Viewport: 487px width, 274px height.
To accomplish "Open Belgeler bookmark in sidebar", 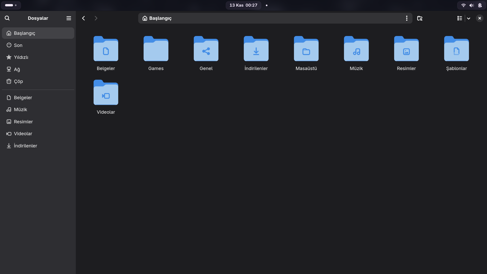I will tap(38, 98).
